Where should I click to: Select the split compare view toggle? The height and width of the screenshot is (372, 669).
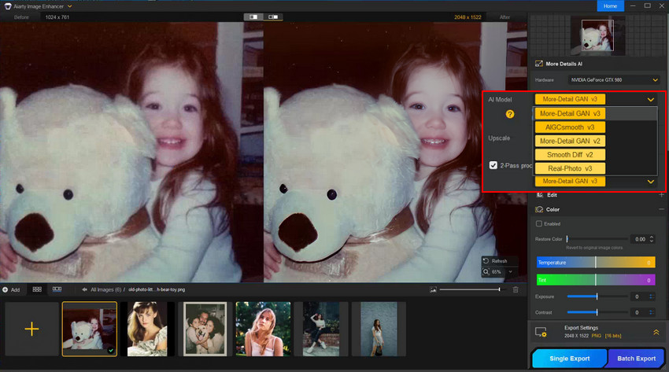(x=253, y=17)
